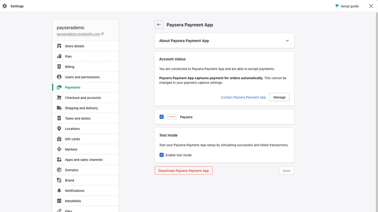This screenshot has width=378, height=212.
Task: Open Locations settings
Action: (x=85, y=128)
